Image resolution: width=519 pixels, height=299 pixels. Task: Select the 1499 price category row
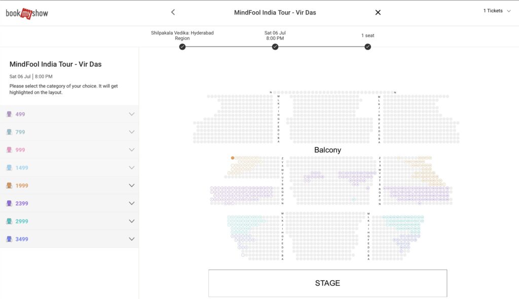pos(69,167)
